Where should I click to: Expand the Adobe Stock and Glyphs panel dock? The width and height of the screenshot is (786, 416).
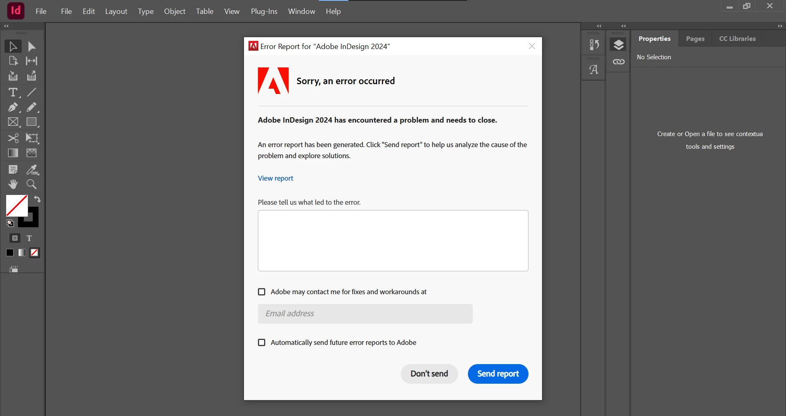click(x=599, y=26)
